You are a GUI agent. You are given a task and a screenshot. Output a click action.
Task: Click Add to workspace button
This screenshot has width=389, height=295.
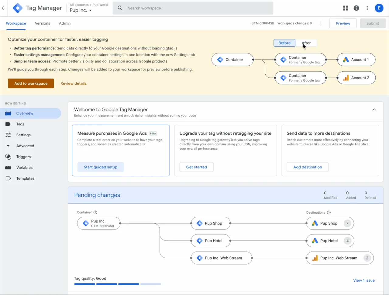tap(31, 83)
